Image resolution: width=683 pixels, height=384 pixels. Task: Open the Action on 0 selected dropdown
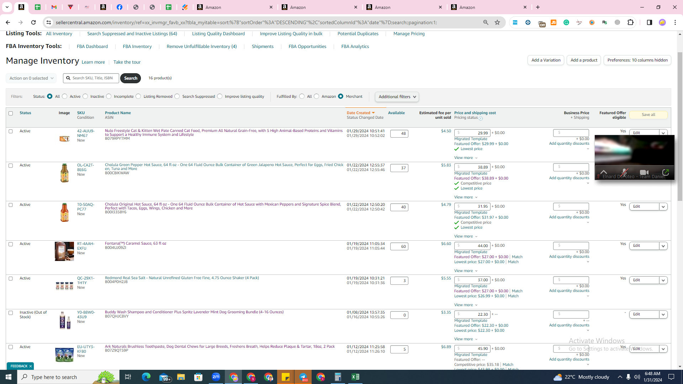(31, 78)
